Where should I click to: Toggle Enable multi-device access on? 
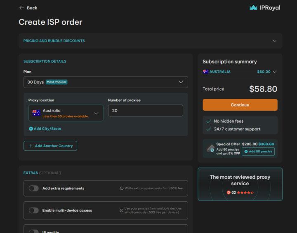click(34, 210)
